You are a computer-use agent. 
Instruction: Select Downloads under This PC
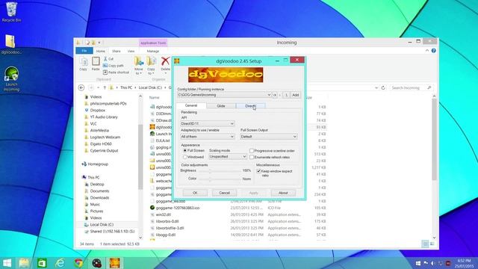(99, 197)
